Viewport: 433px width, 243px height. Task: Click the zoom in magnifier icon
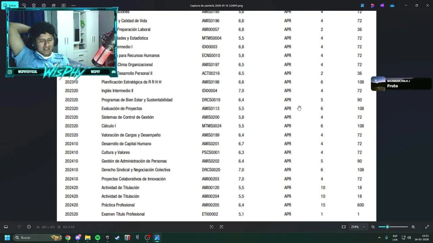(x=413, y=227)
